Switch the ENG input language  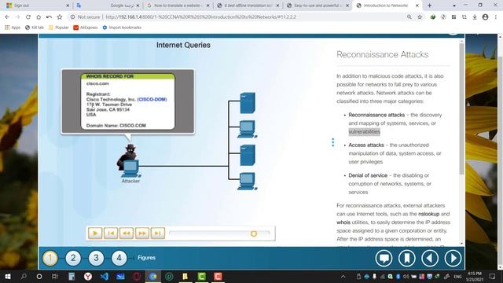point(457,276)
